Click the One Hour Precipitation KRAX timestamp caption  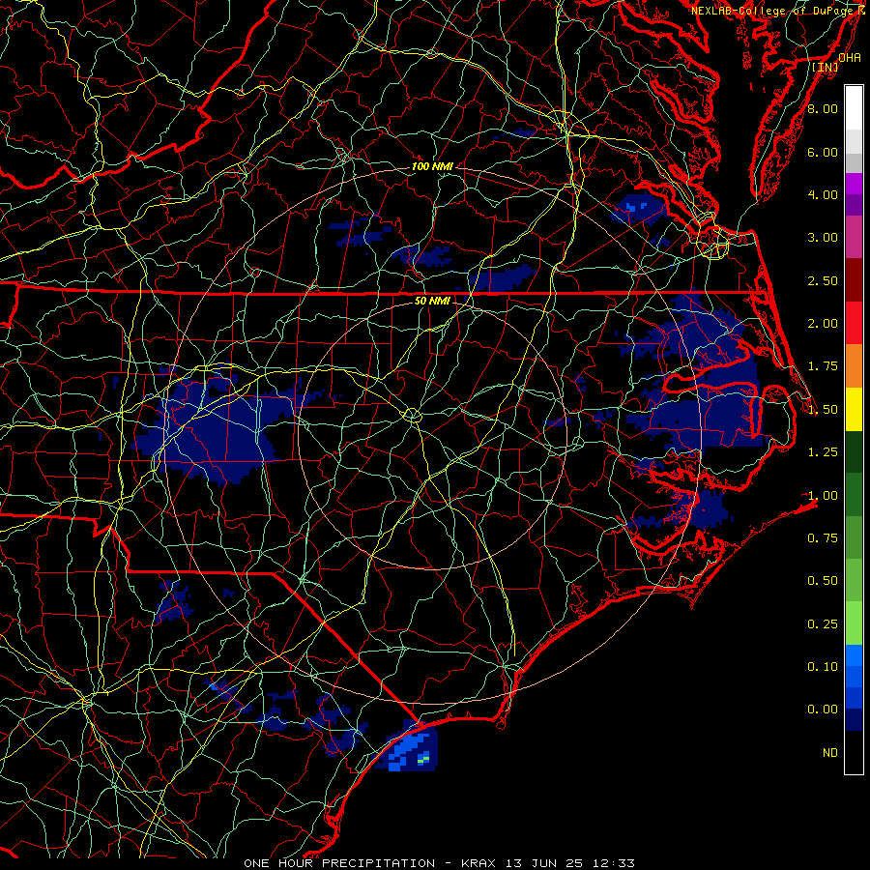(x=439, y=863)
